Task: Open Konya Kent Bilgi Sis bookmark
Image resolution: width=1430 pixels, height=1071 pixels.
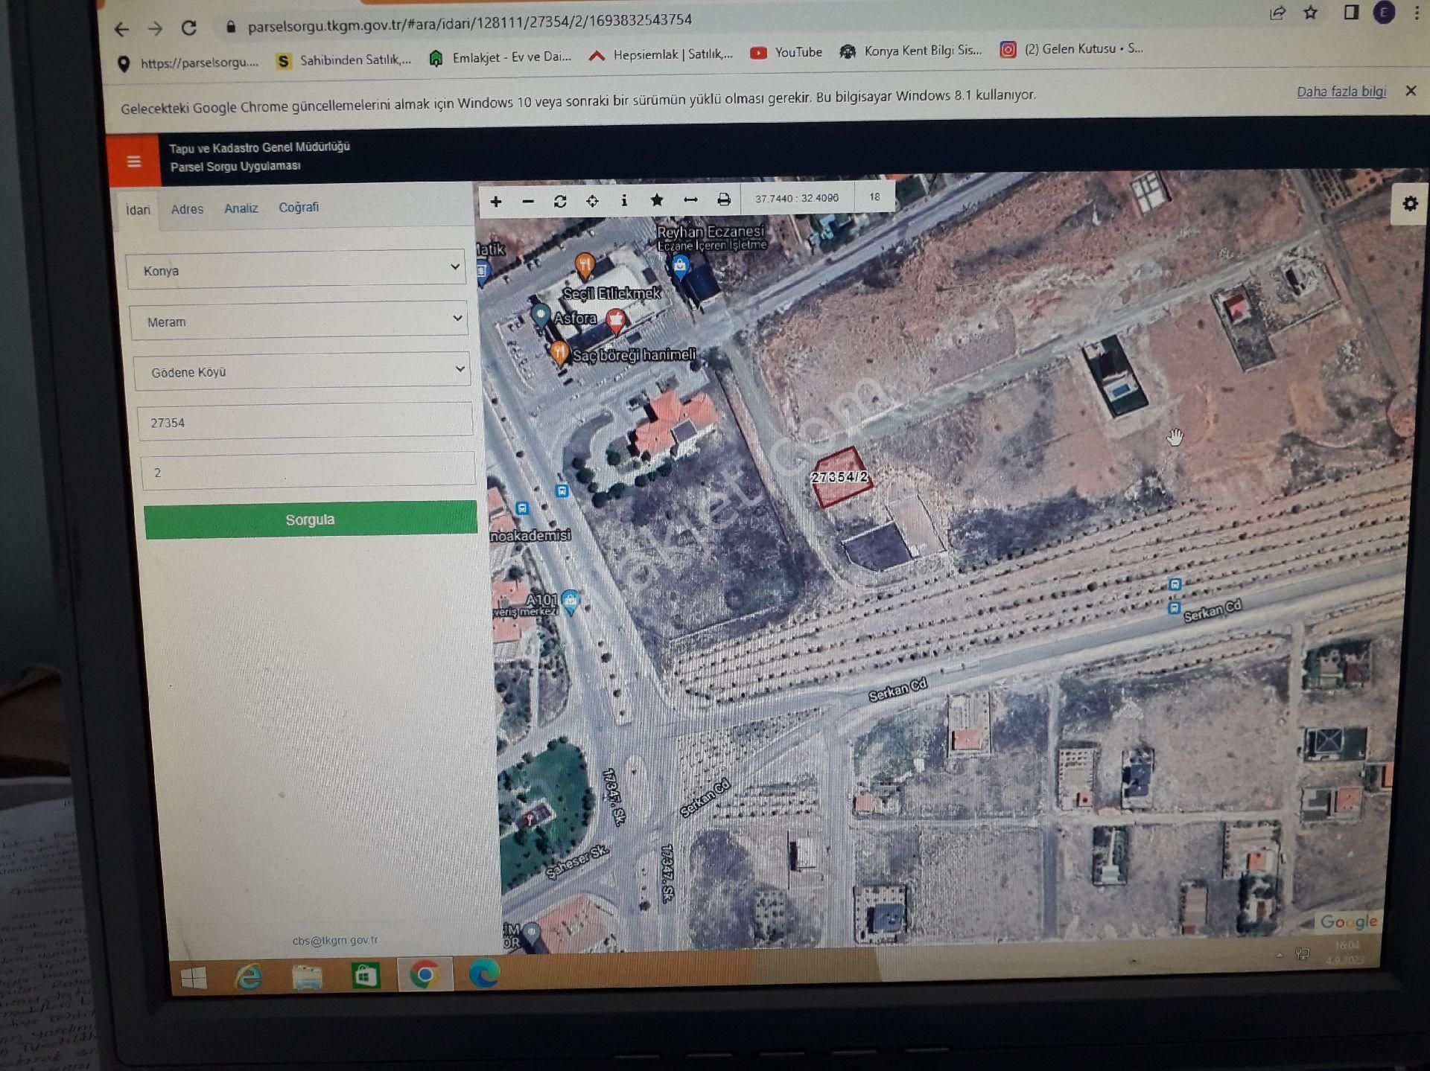Action: tap(911, 51)
